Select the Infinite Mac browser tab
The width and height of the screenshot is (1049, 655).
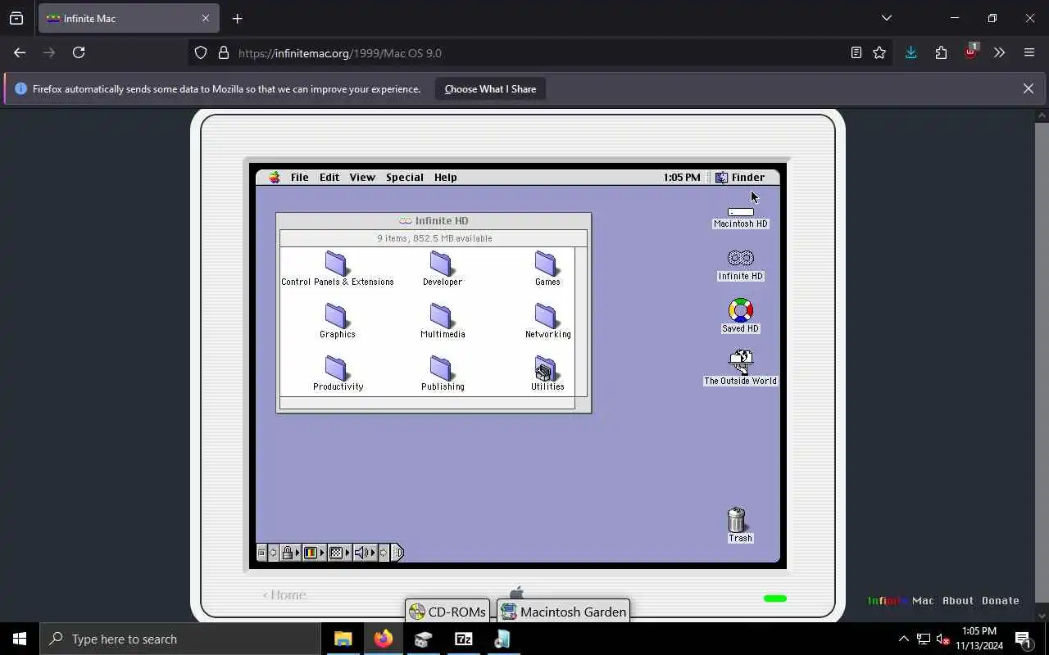point(128,18)
